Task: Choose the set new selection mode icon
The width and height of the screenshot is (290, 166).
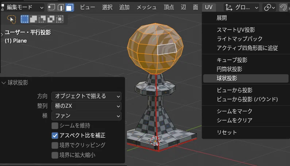Action: click(x=24, y=19)
